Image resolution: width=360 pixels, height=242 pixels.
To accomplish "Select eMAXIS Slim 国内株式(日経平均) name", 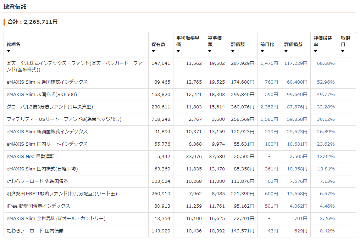I will [42, 169].
